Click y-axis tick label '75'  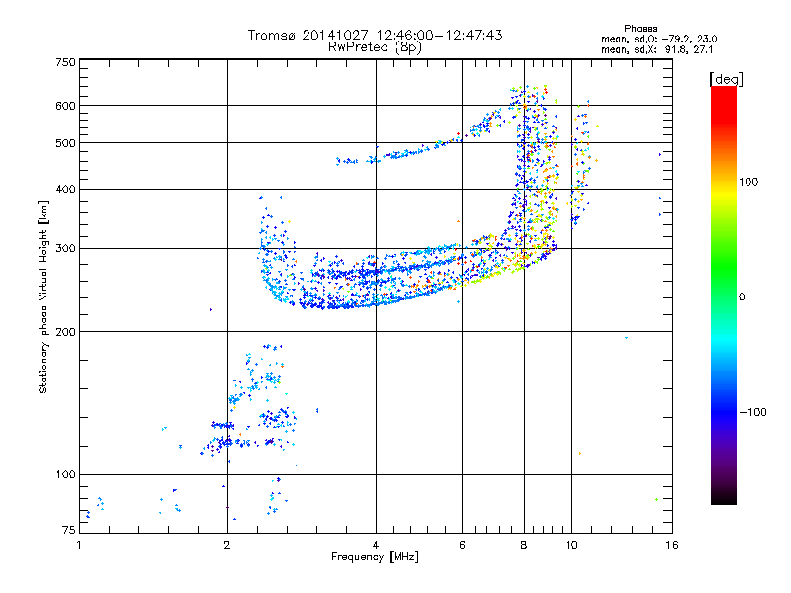tap(69, 530)
